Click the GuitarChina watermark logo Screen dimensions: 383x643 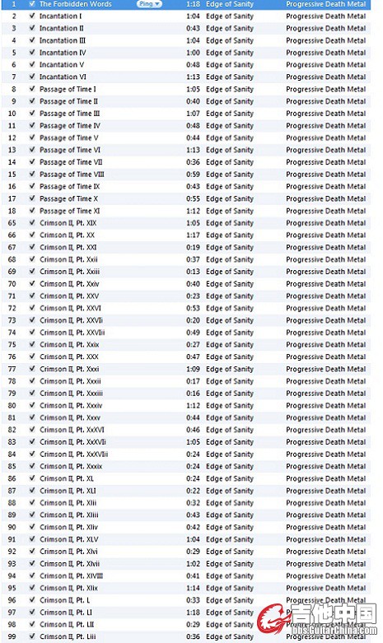316,618
